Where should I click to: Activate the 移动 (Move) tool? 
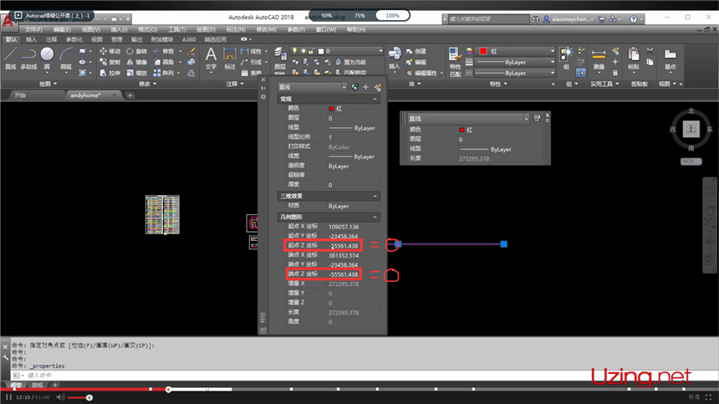click(109, 51)
